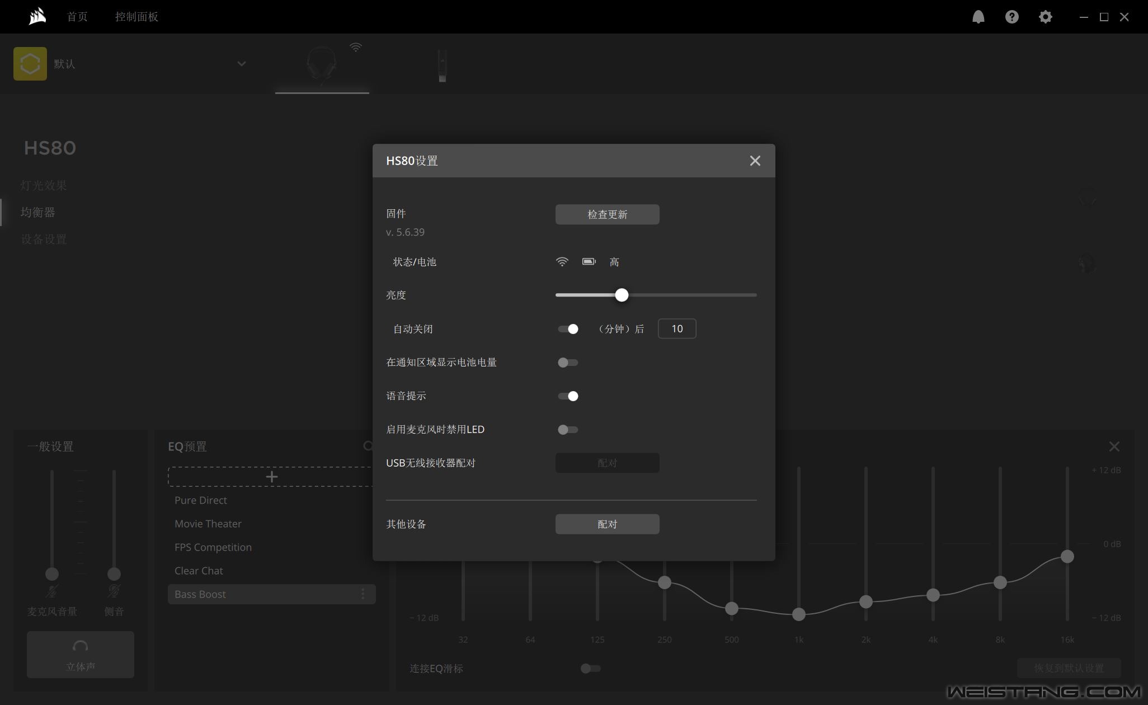
Task: Click 恢复到默认设置 button
Action: point(1069,668)
